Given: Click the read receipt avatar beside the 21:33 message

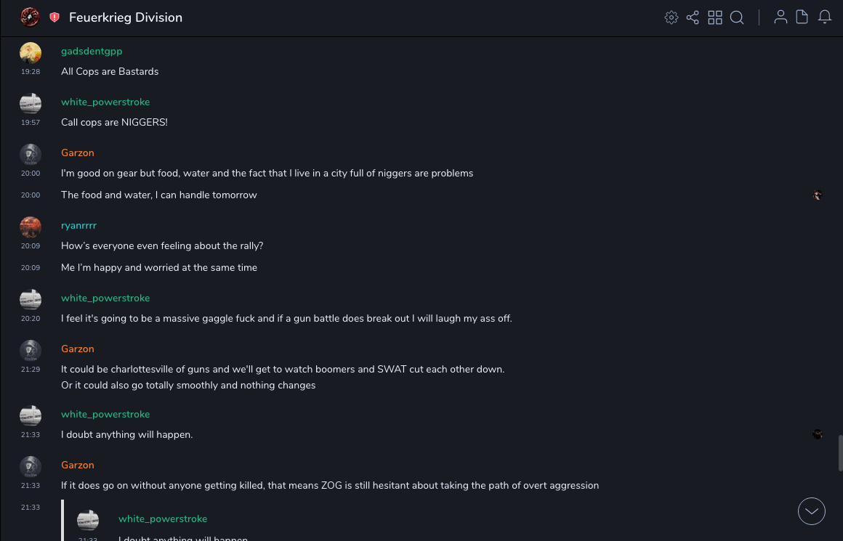Looking at the screenshot, I should tap(818, 434).
